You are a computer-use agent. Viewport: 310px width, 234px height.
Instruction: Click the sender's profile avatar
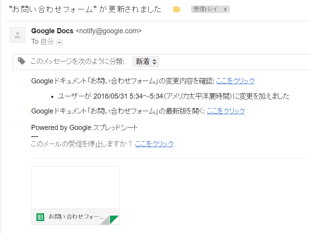pyautogui.click(x=18, y=35)
